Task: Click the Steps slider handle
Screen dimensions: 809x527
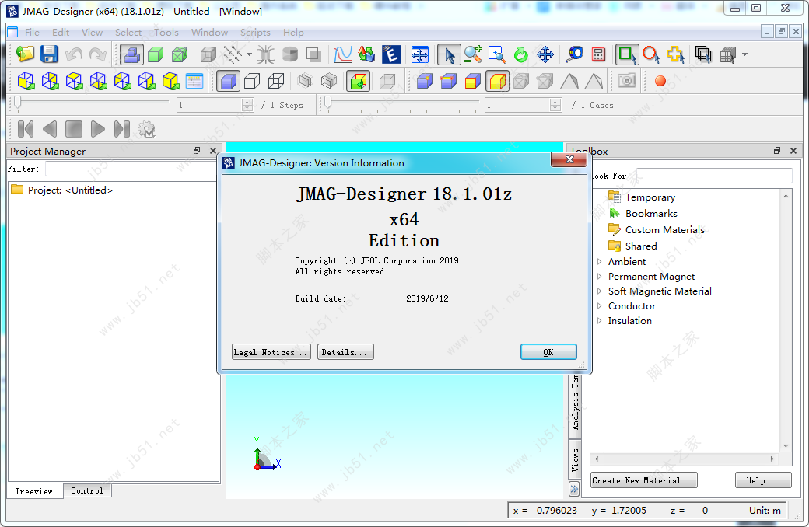Action: tap(18, 103)
